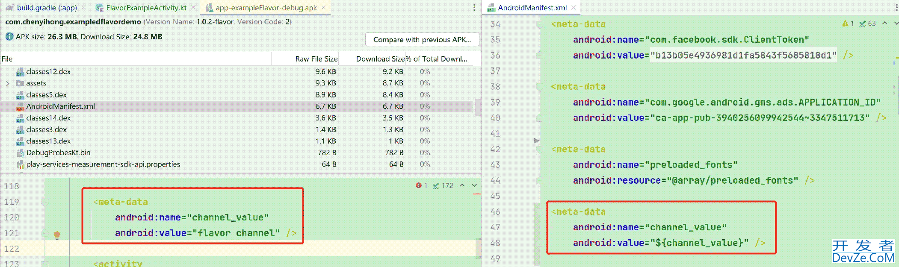Click the @array/preloaded_fonts resource reference

(x=732, y=180)
